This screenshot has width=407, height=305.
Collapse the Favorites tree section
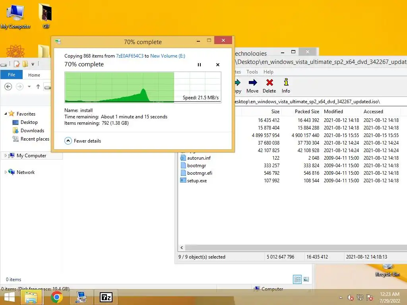[6, 114]
